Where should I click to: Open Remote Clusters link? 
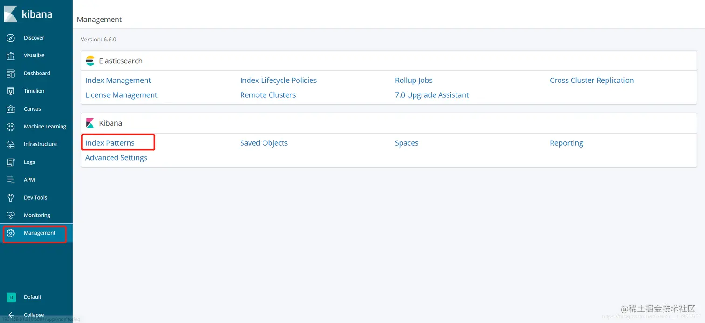click(268, 95)
